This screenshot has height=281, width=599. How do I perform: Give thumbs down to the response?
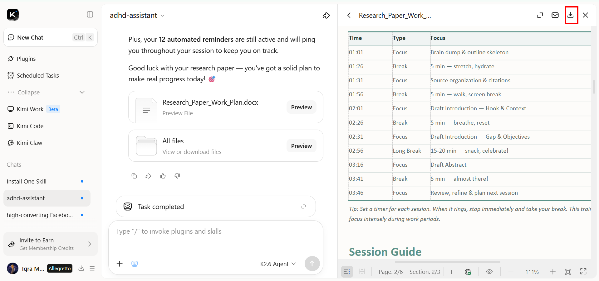pos(177,176)
